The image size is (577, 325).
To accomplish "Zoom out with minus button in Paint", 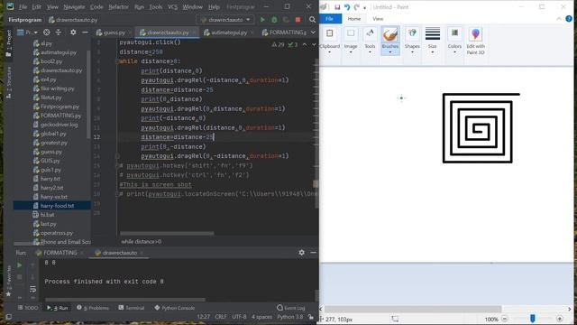I will click(505, 319).
